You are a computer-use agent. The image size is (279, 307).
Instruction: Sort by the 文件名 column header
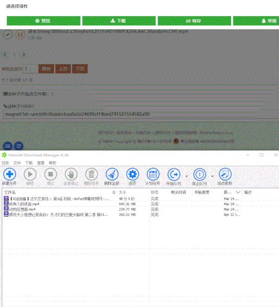coord(10,192)
